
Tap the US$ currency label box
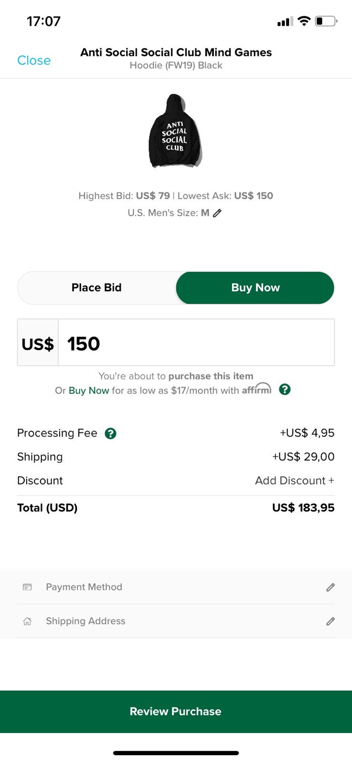[x=38, y=343]
